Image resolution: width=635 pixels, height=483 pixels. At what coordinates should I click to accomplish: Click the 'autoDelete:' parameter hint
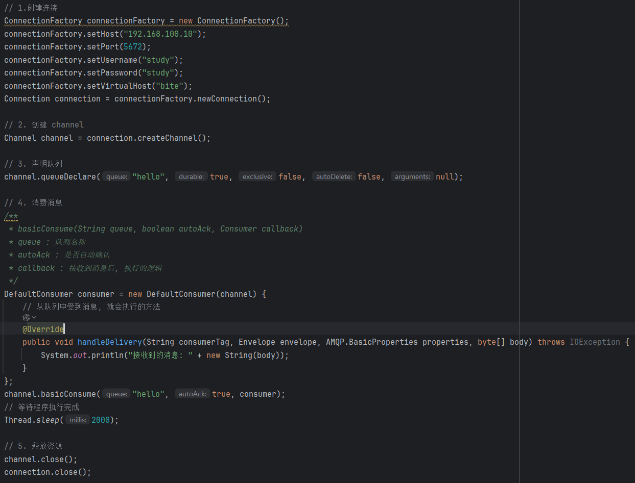click(x=334, y=176)
